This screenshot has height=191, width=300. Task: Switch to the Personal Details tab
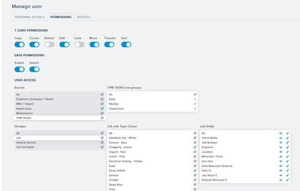tap(30, 17)
